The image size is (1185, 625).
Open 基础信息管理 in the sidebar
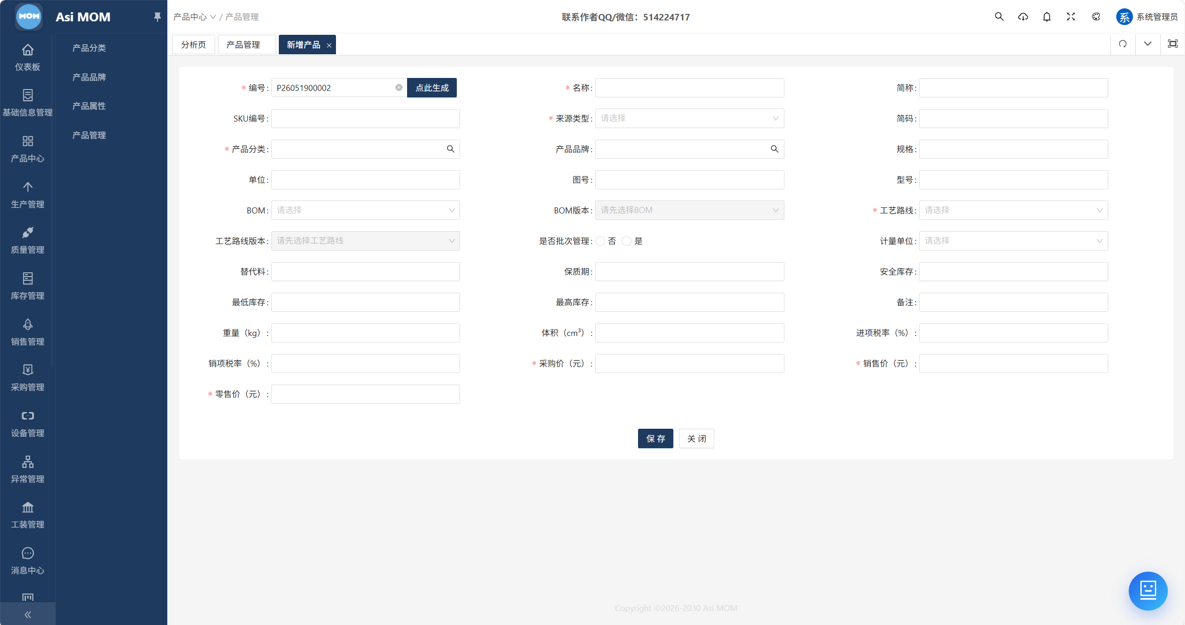point(27,103)
